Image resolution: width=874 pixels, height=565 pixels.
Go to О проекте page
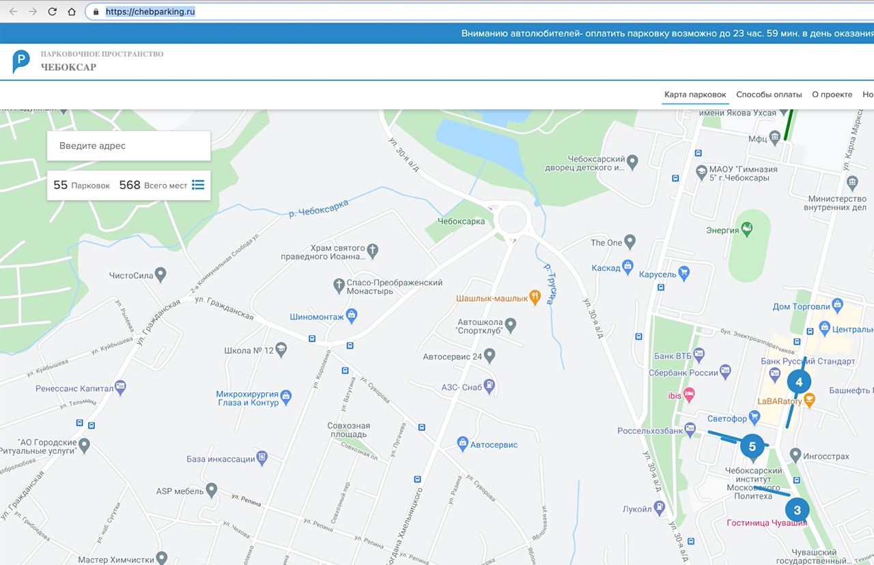pyautogui.click(x=832, y=95)
